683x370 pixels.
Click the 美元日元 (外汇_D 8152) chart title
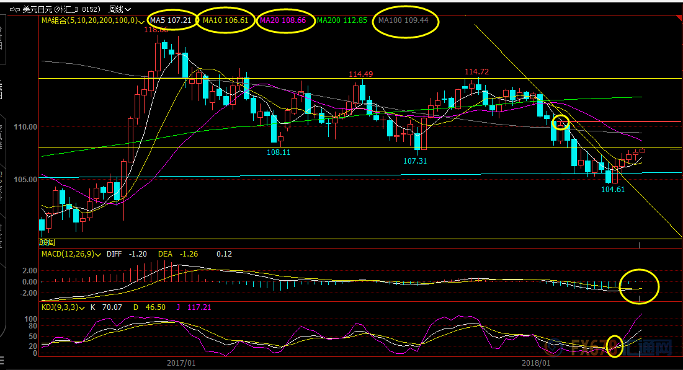point(61,9)
